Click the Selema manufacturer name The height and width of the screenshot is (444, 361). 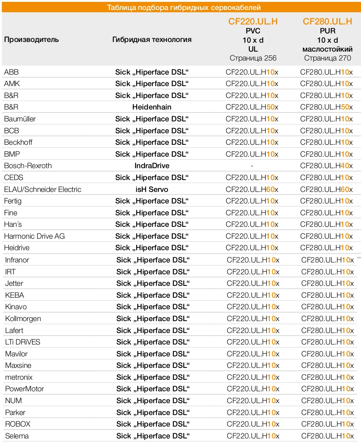point(17,436)
